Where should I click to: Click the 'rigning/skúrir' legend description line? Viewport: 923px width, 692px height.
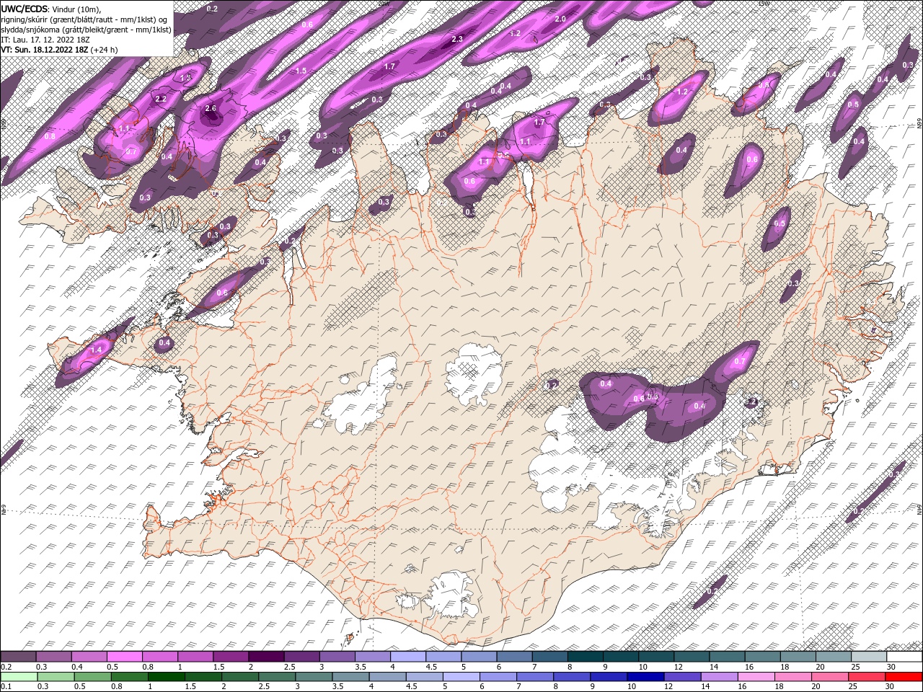click(x=85, y=19)
